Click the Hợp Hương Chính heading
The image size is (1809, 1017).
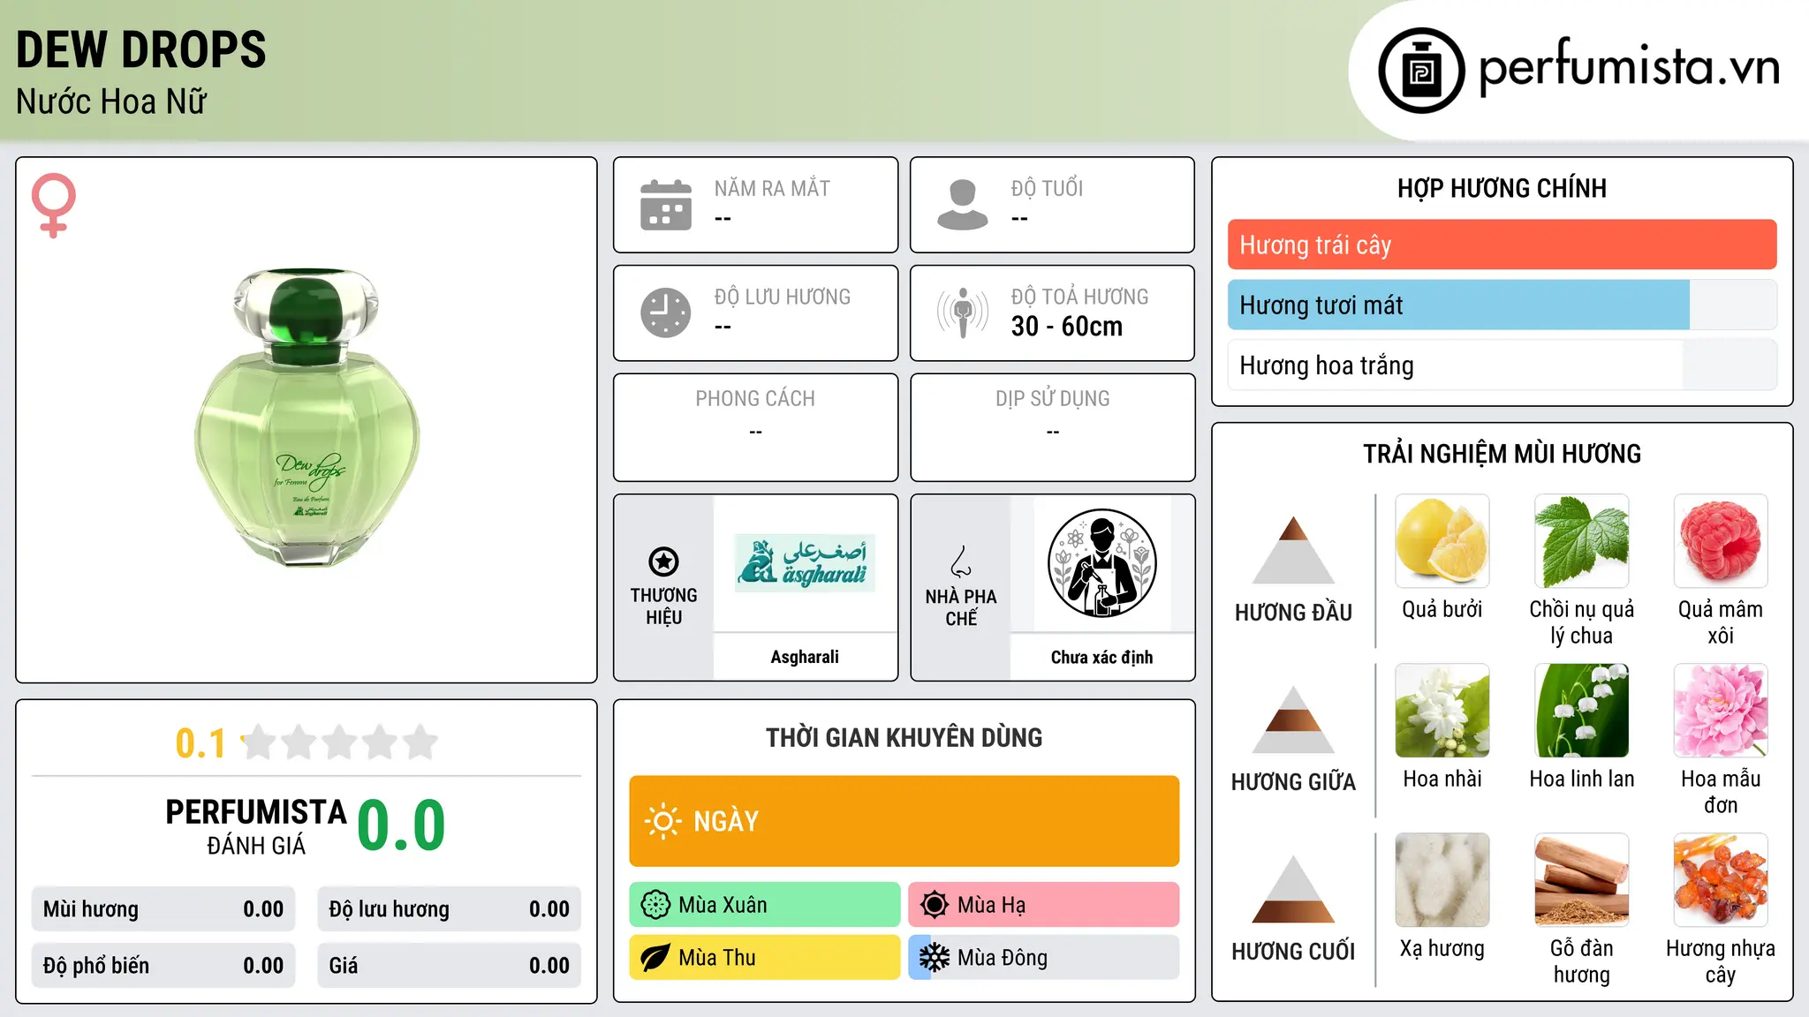coord(1502,188)
